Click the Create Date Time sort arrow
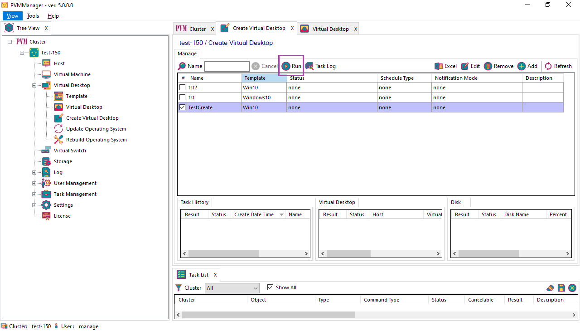This screenshot has height=331, width=580. (281, 215)
